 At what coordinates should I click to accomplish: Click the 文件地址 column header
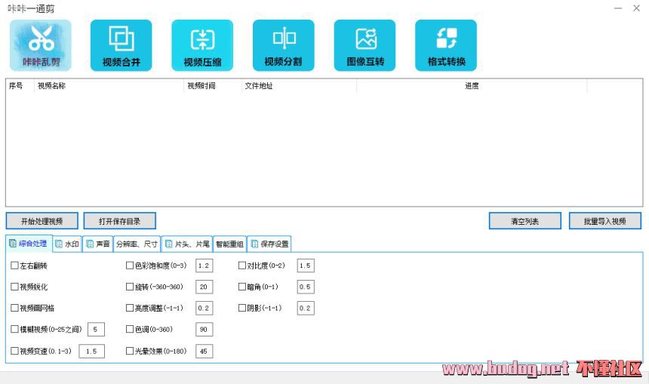point(298,86)
